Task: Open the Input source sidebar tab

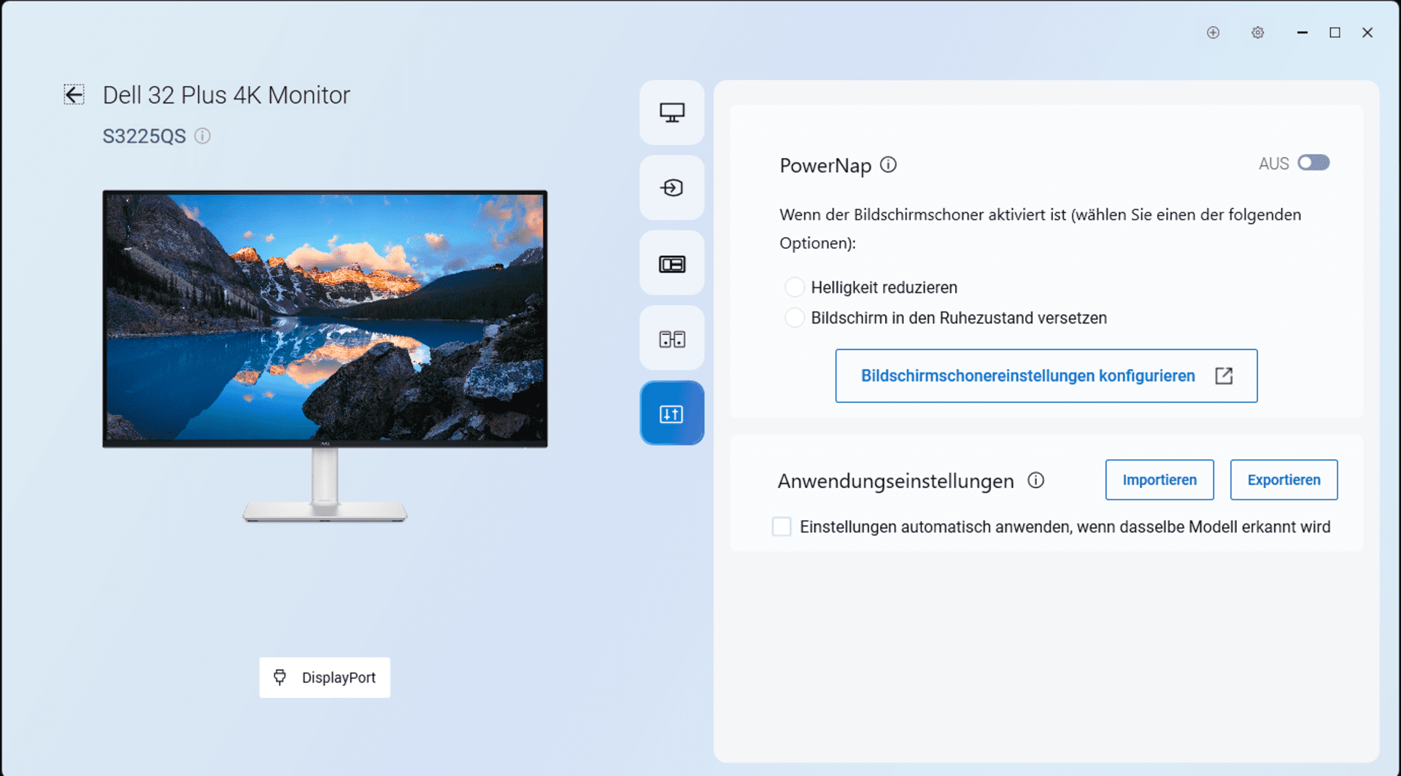Action: (x=672, y=187)
